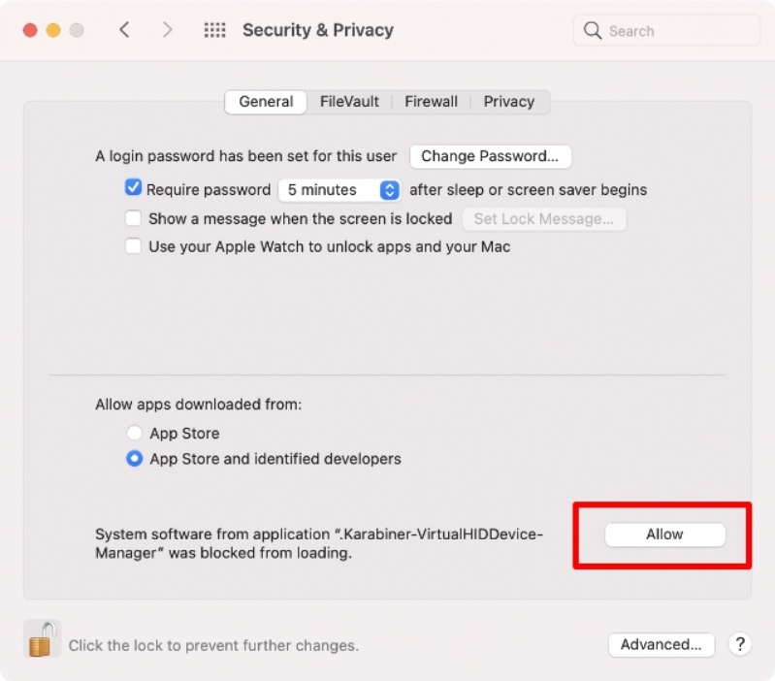775x681 pixels.
Task: Click the lock icon to prevent changes
Action: point(42,639)
